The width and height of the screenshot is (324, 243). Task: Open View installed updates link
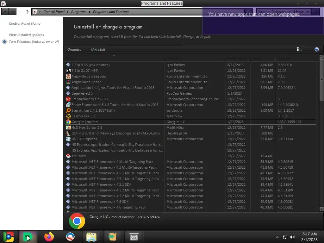(26, 35)
